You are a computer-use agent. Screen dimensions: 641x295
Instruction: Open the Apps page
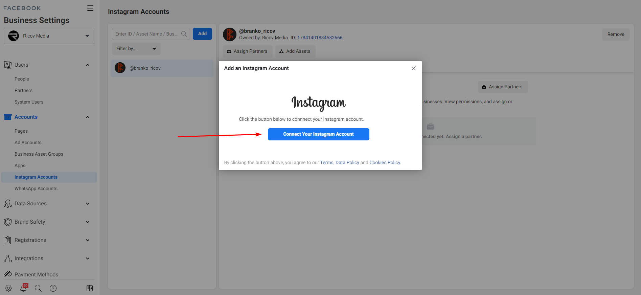click(20, 165)
